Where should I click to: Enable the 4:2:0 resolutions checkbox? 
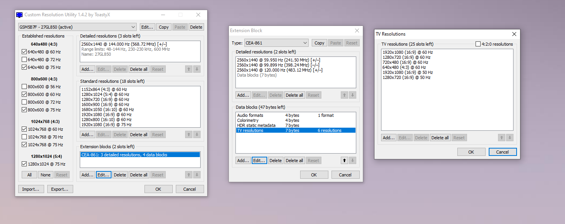pyautogui.click(x=478, y=44)
